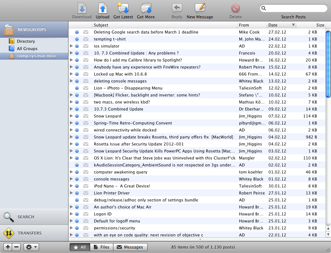
Task: Toggle unread marker for 'Logon ID' post
Action: pyautogui.click(x=77, y=214)
